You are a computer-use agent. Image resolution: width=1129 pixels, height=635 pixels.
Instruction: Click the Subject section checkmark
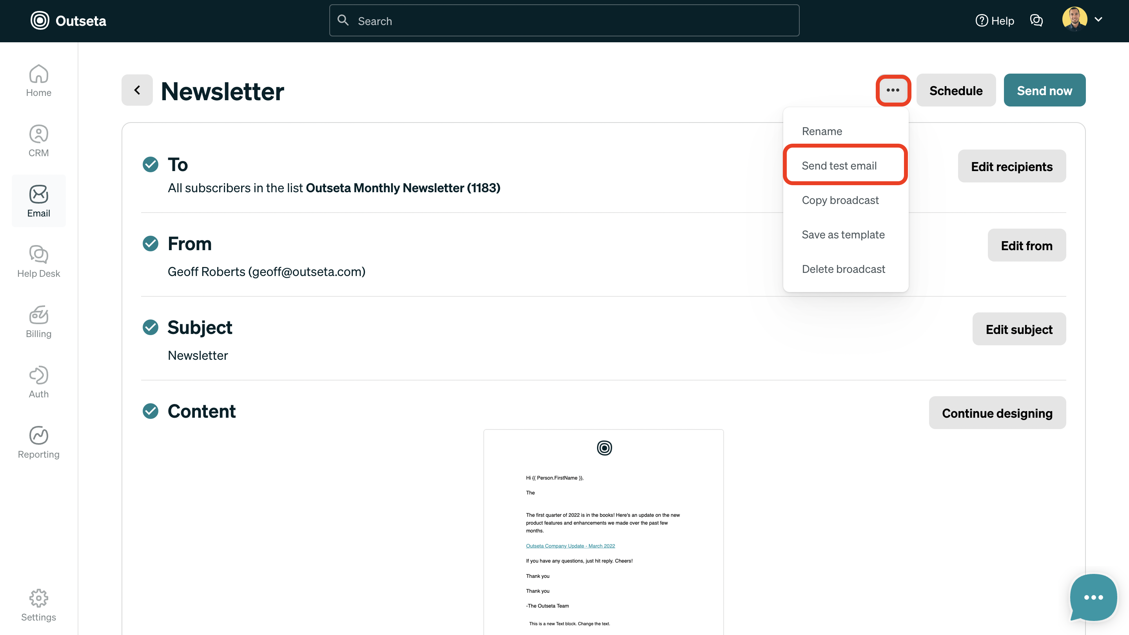tap(150, 327)
